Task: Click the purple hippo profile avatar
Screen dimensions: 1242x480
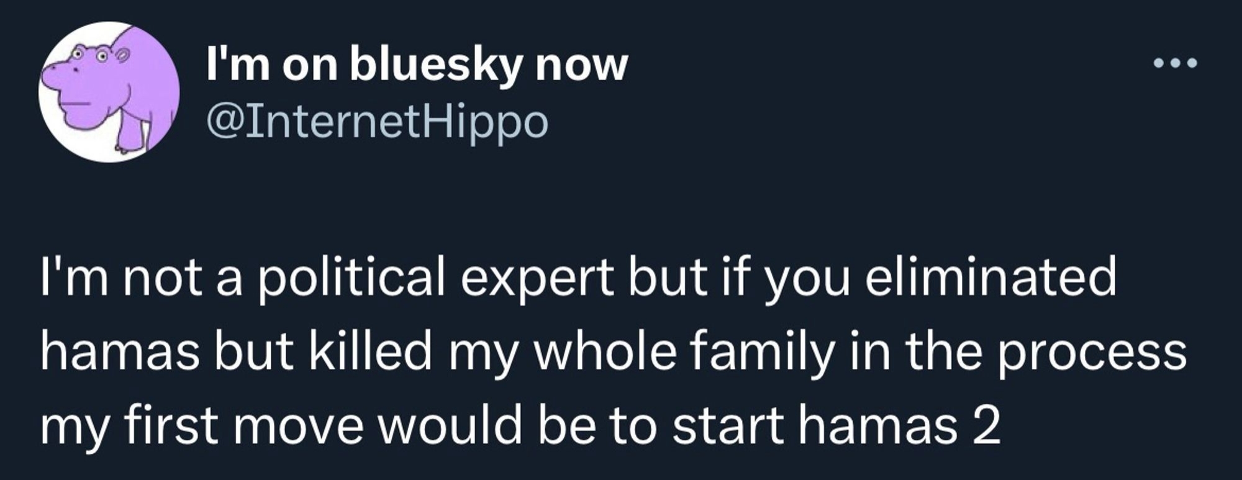Action: point(109,92)
